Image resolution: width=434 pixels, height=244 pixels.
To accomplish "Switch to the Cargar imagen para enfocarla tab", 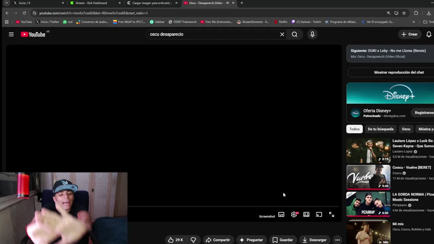I will tap(152, 3).
